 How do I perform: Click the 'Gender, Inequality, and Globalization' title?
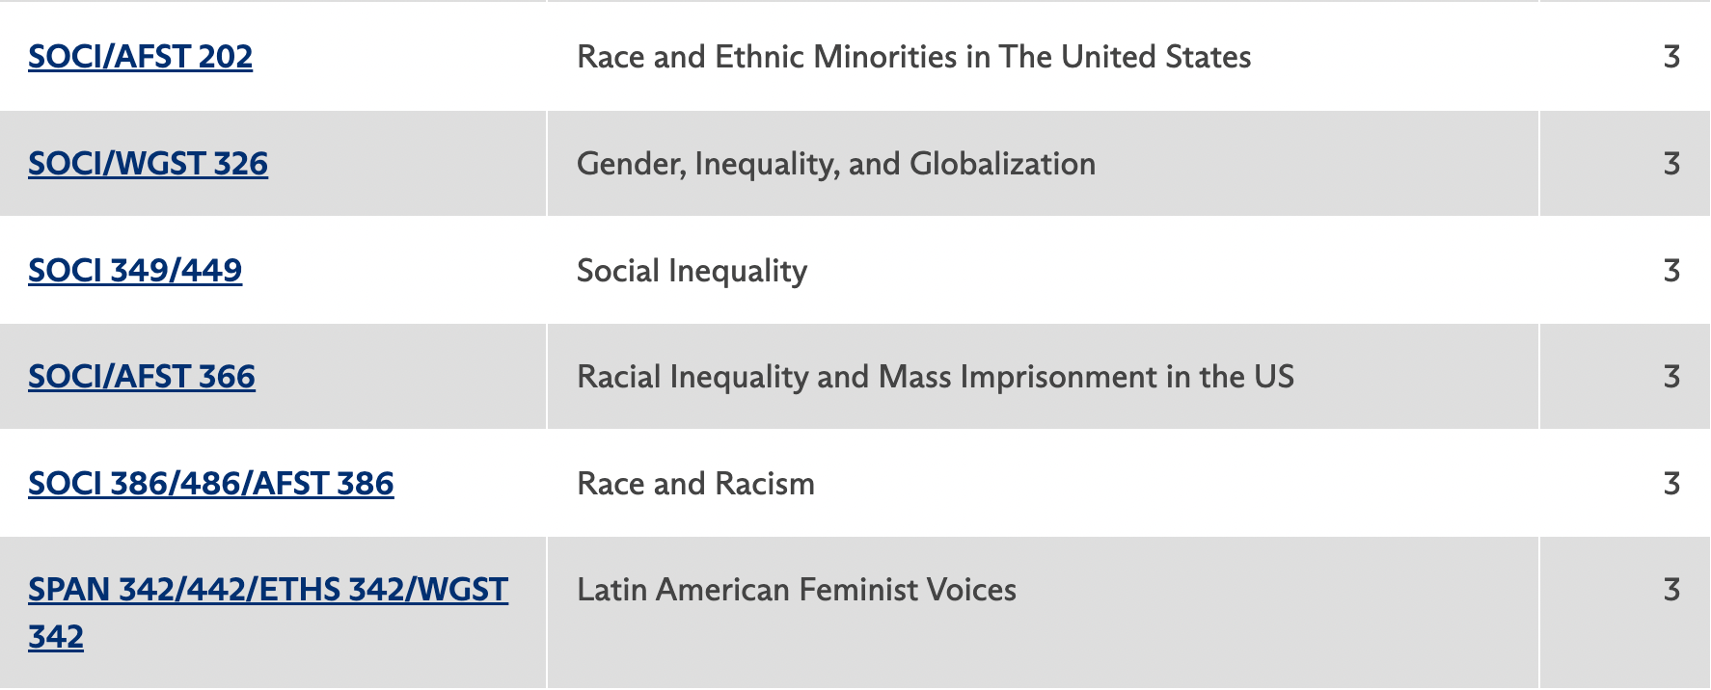[835, 164]
